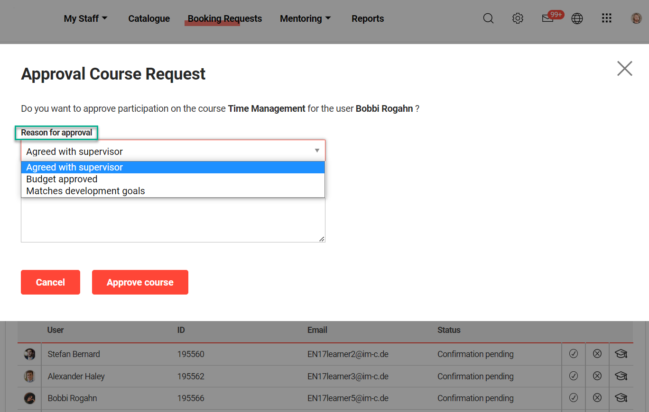649x412 pixels.
Task: Approve Stefan Bernard's request checkmark icon
Action: tap(574, 354)
